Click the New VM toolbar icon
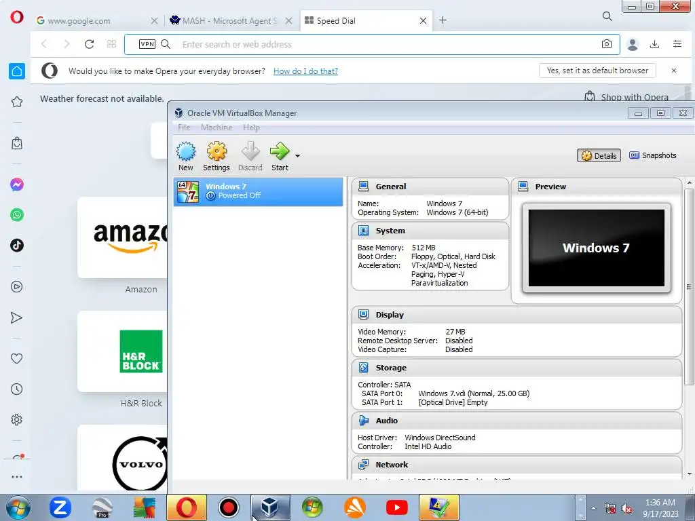The height and width of the screenshot is (521, 695). pos(186,156)
